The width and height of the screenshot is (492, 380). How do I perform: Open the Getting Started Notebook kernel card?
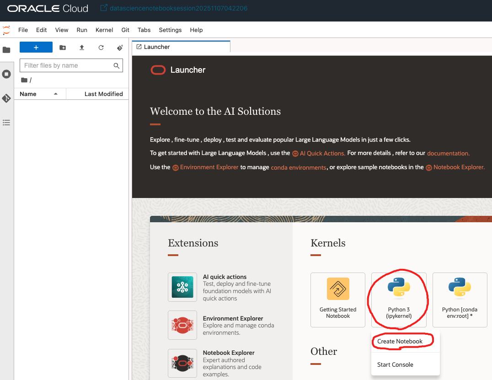(x=338, y=300)
